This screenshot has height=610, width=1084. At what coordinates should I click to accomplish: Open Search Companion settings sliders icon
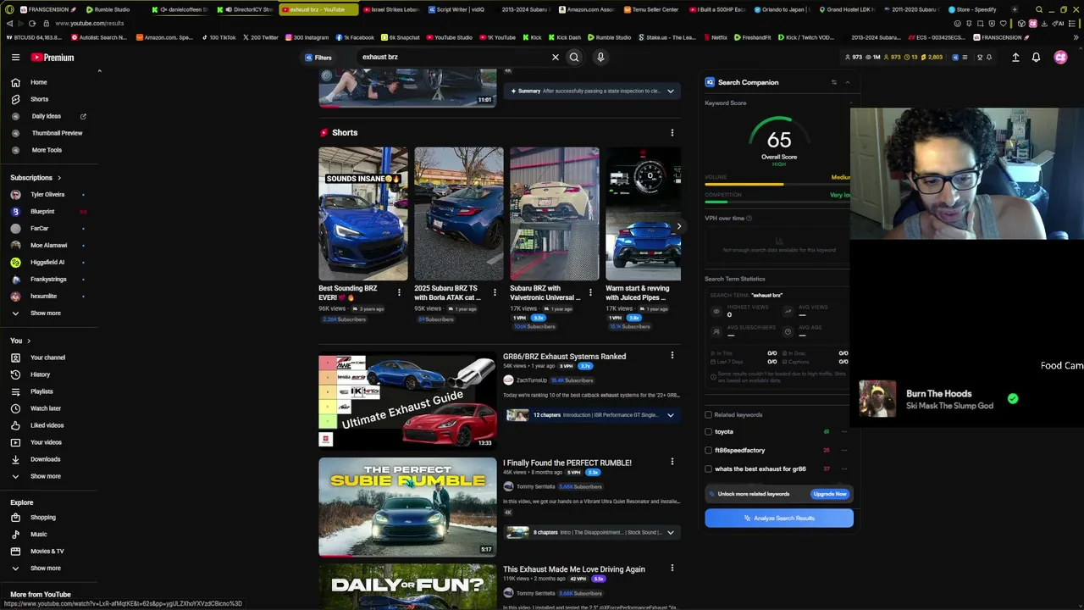point(833,82)
